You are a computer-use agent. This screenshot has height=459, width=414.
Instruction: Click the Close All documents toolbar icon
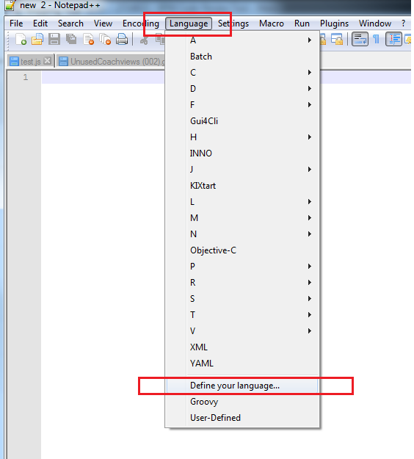pos(105,39)
